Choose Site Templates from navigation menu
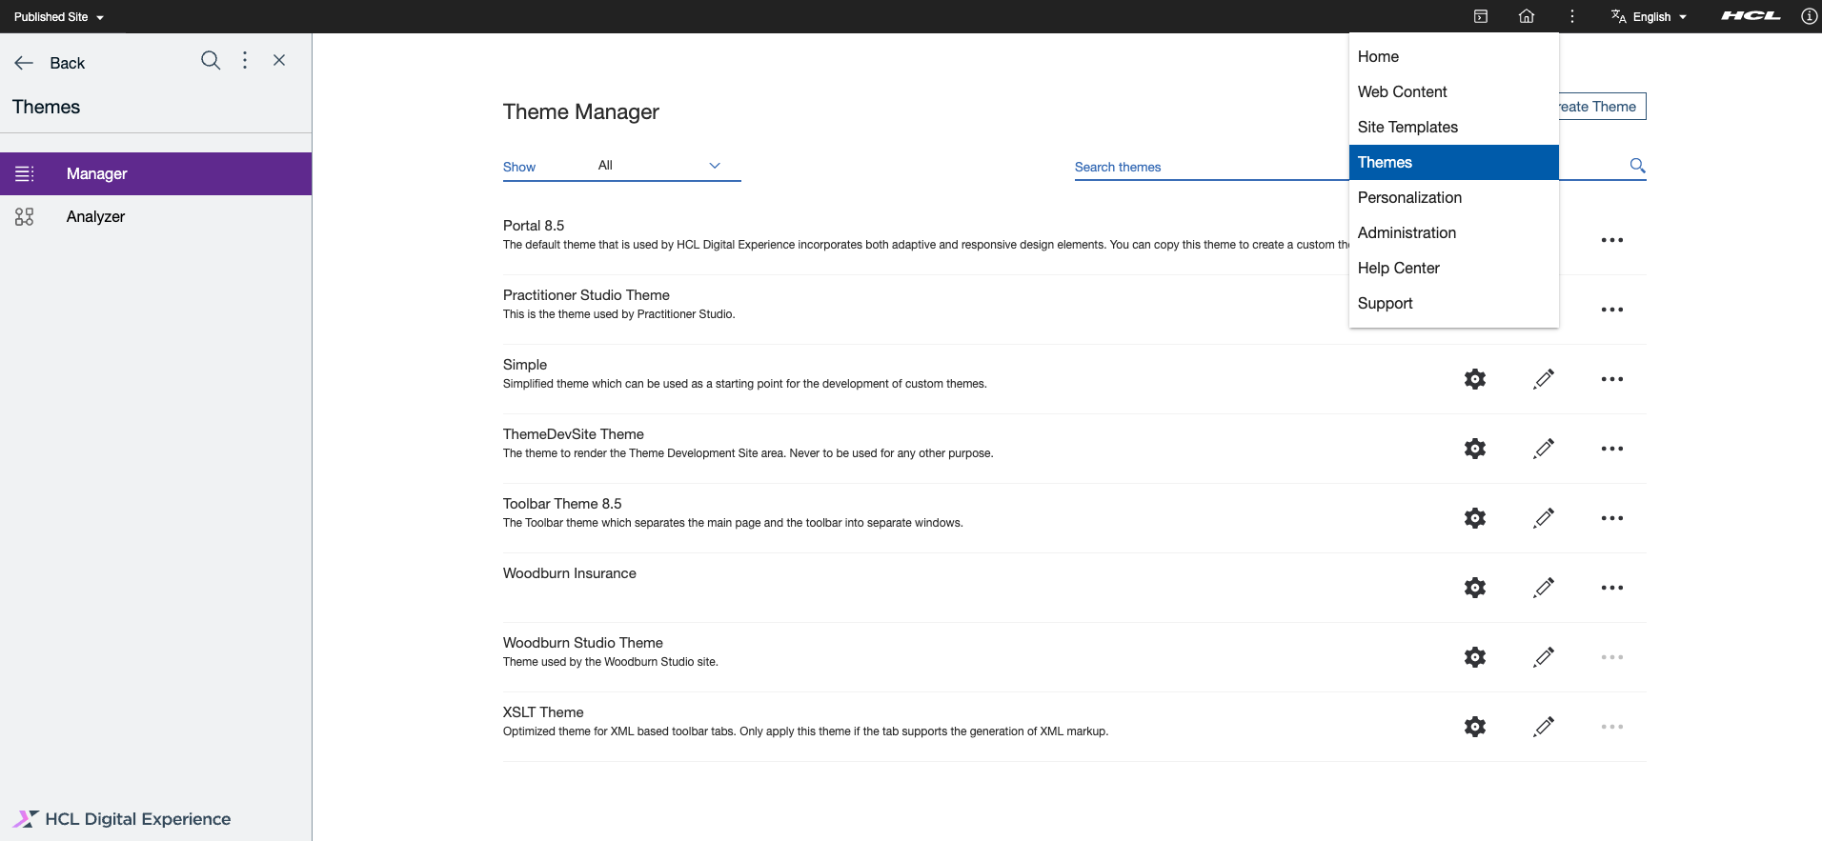Viewport: 1822px width, 841px height. click(x=1454, y=127)
